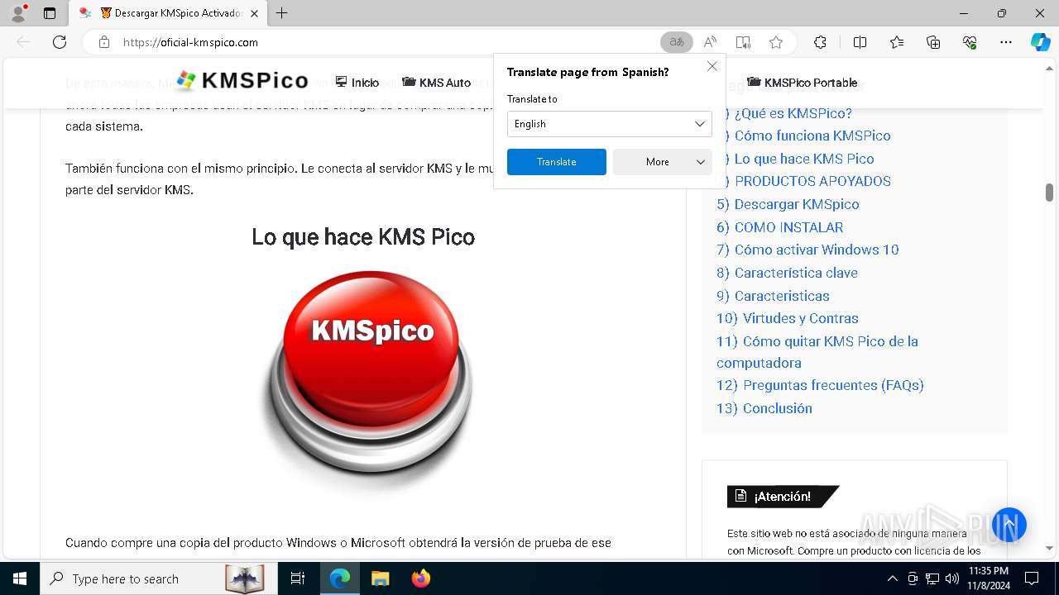Refresh the page with the reload icon

click(60, 42)
